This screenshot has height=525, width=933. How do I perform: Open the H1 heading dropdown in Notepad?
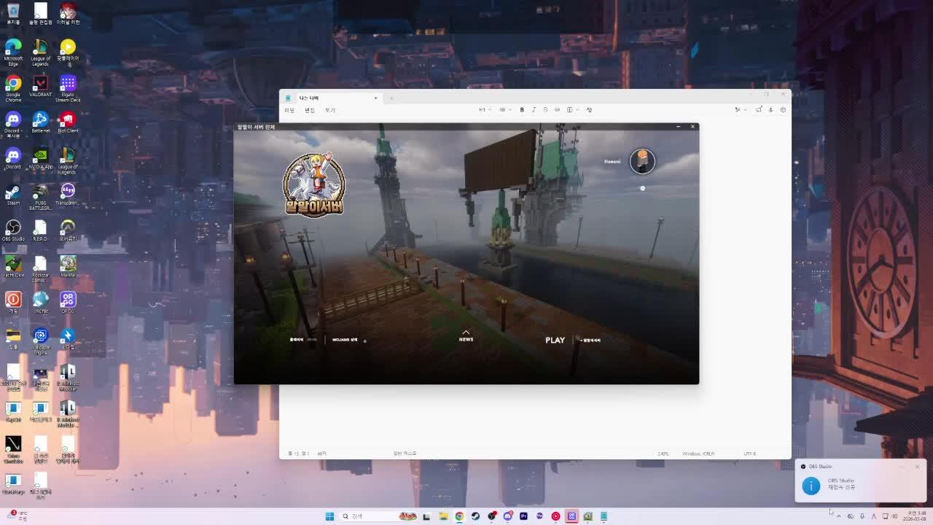coord(485,110)
